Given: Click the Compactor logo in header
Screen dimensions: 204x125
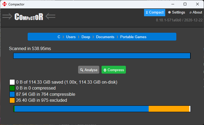Looking at the screenshot, I should tap(29, 17).
